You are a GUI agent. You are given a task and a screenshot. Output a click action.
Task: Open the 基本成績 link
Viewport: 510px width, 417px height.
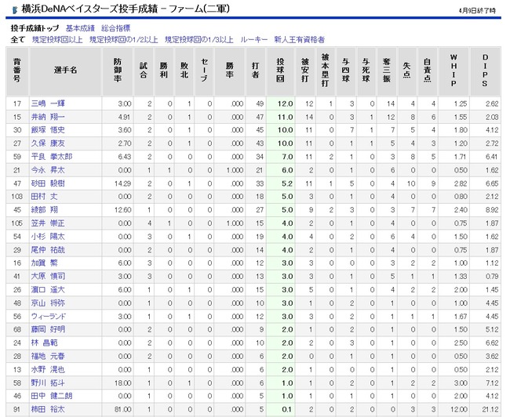(80, 28)
